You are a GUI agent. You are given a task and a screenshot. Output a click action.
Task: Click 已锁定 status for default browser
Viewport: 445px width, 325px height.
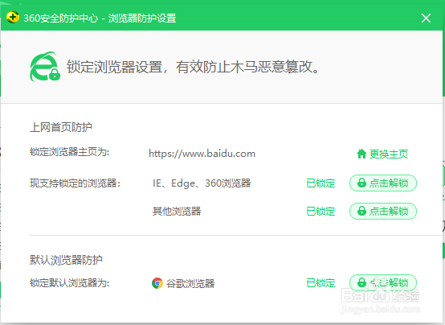pos(320,283)
